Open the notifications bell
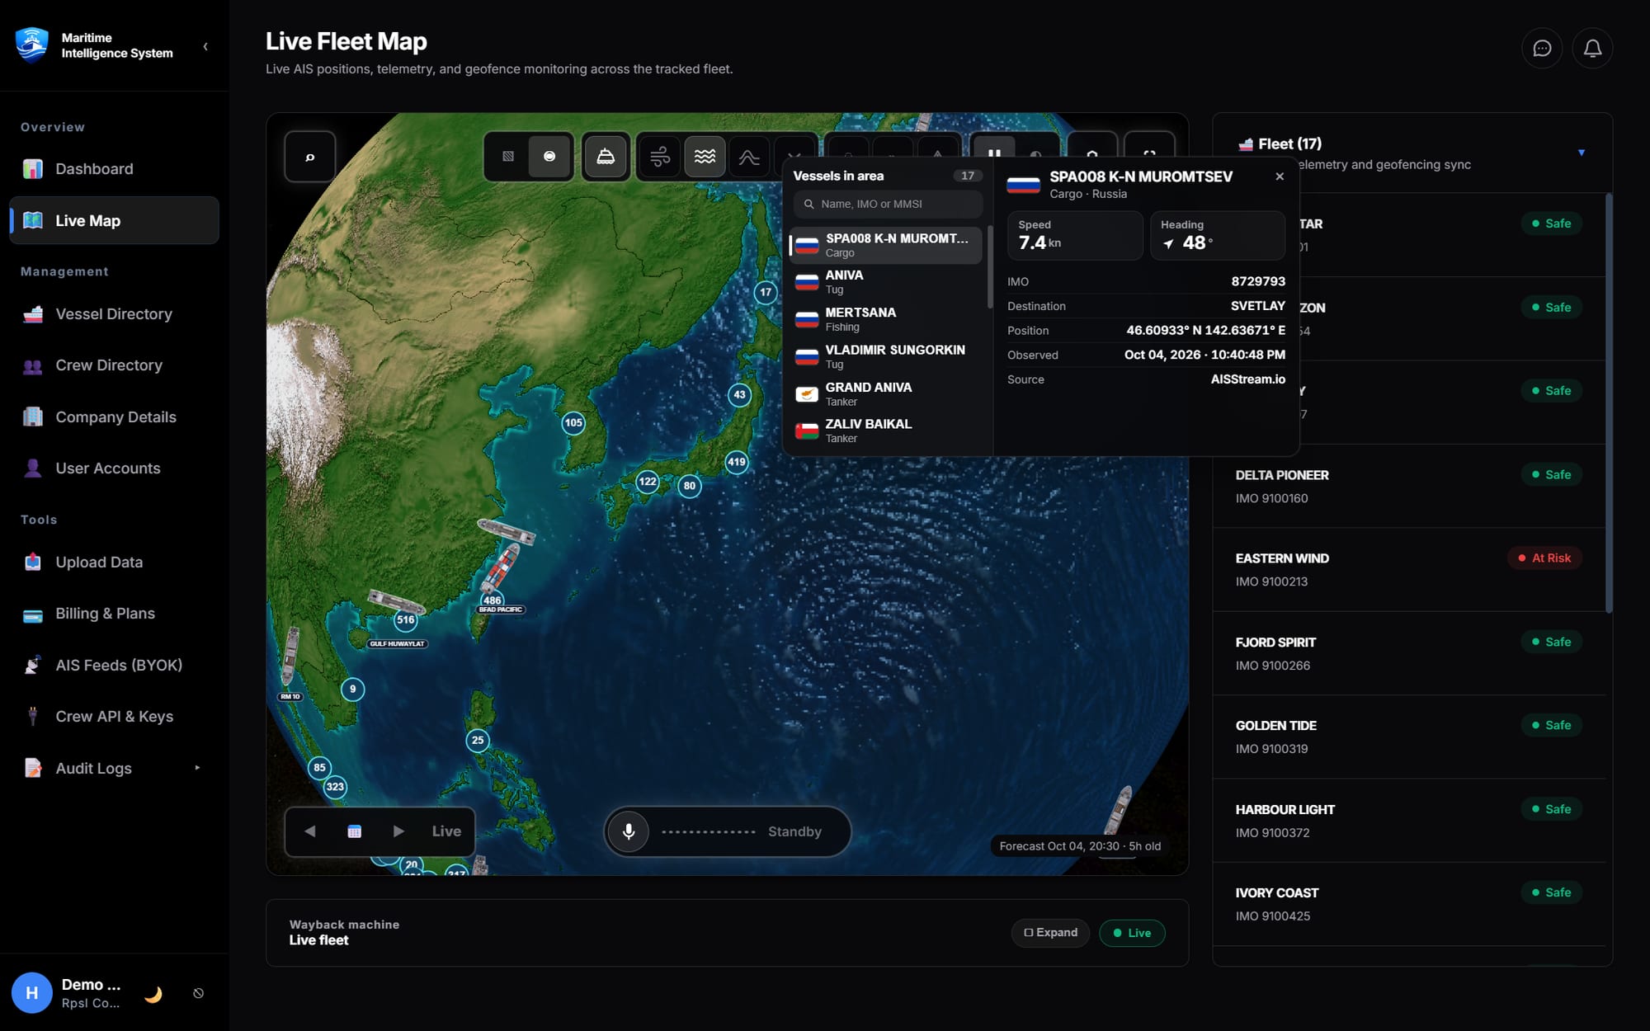 (x=1592, y=49)
